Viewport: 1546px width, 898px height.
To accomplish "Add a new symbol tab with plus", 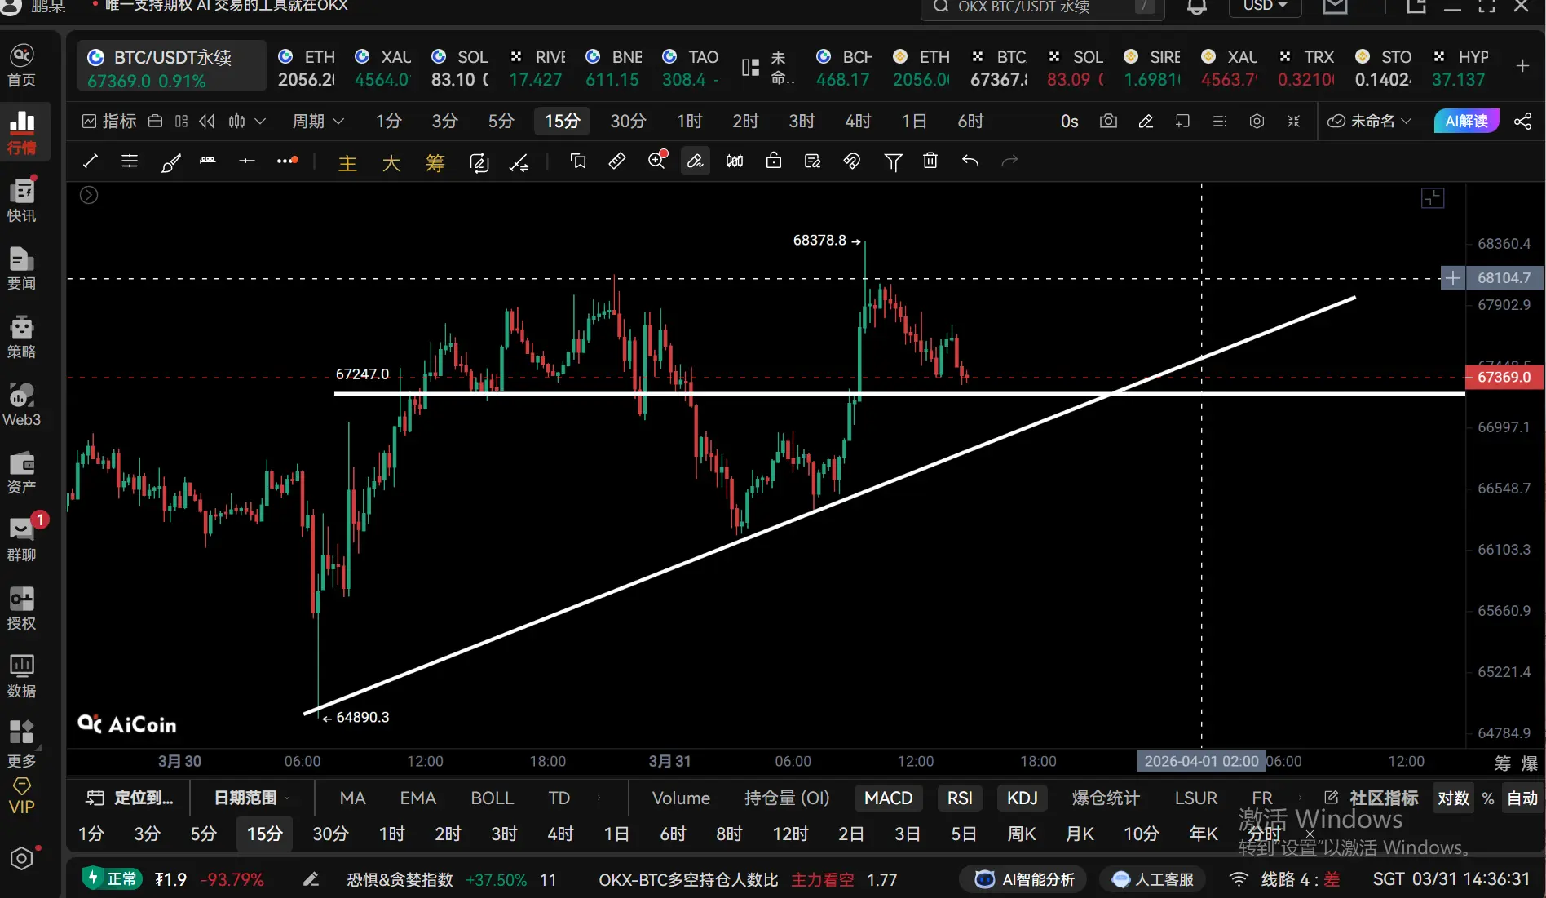I will 1522,66.
